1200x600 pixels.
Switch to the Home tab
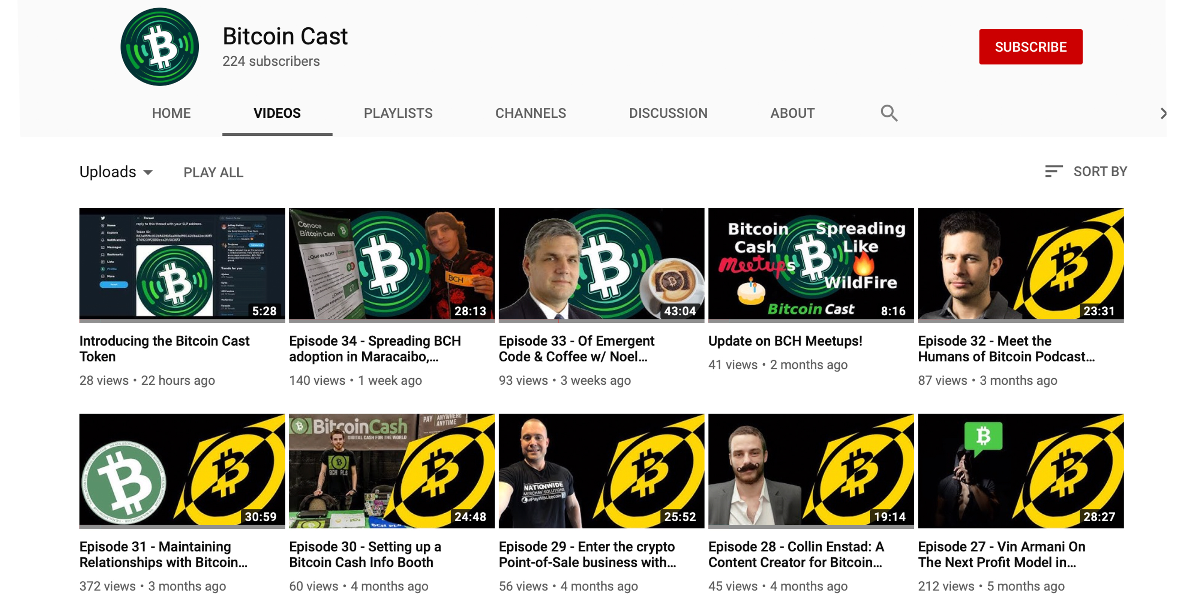tap(171, 113)
